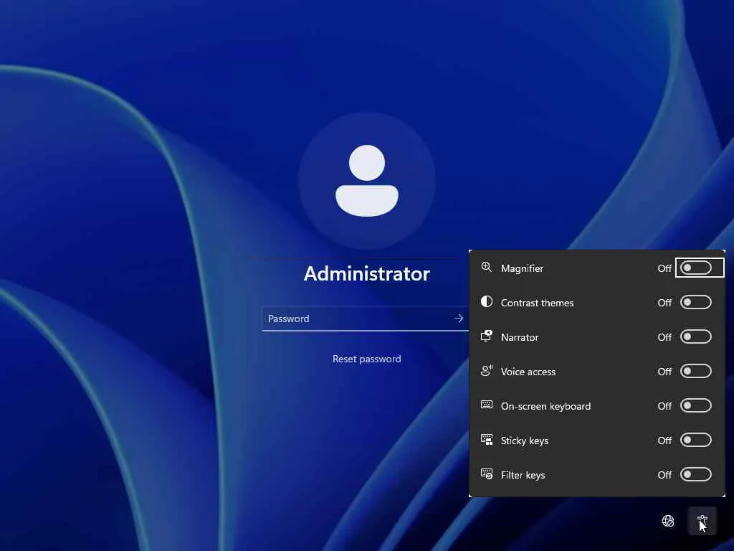Screen dimensions: 734x551
Task: Enable the Sticky keys toggle
Action: click(x=696, y=440)
